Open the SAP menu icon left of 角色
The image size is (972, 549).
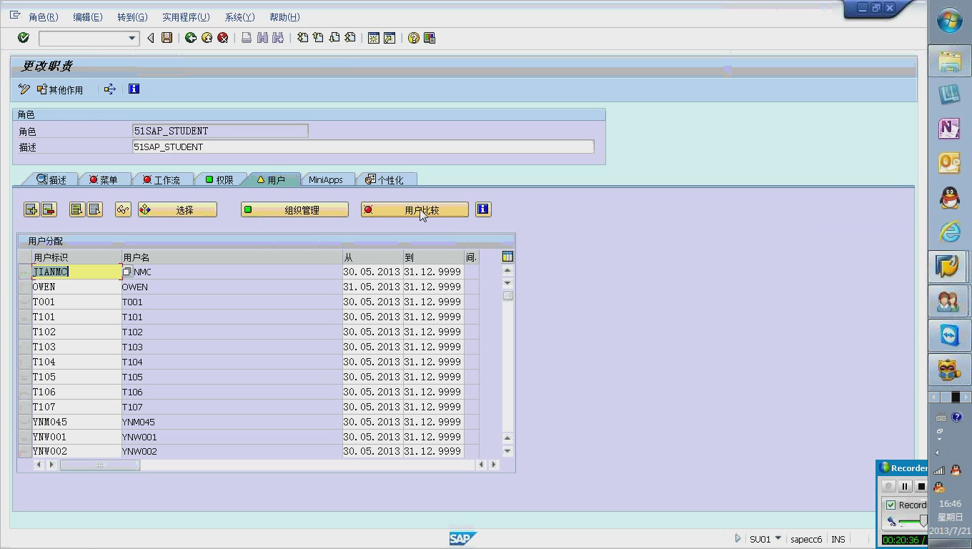(x=15, y=16)
